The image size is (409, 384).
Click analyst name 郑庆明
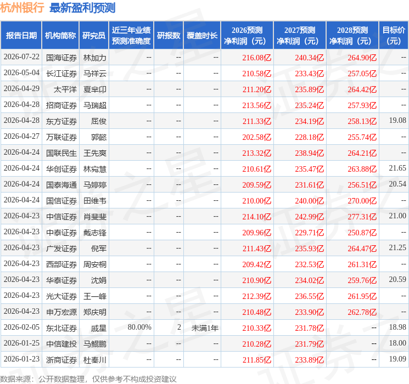pyautogui.click(x=94, y=312)
